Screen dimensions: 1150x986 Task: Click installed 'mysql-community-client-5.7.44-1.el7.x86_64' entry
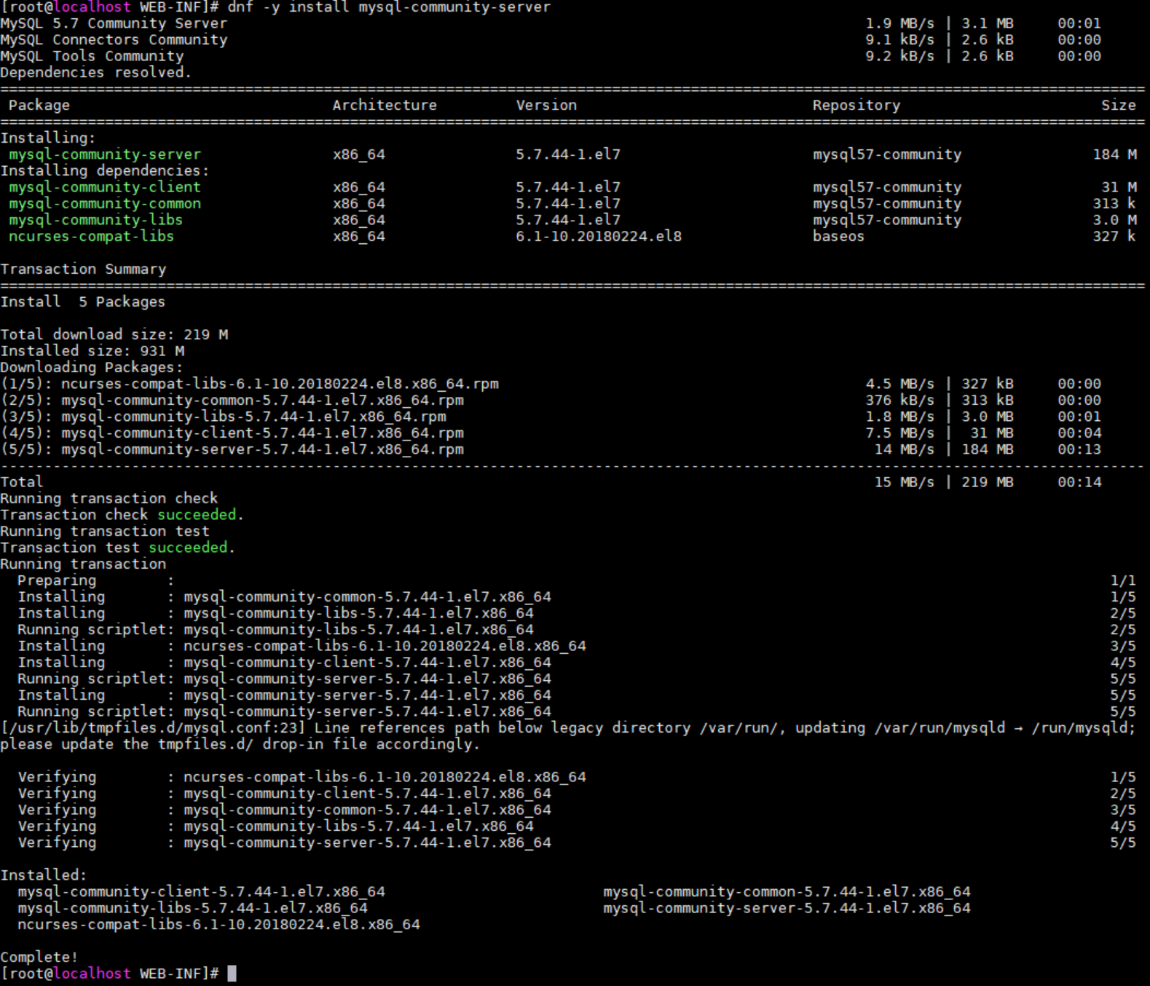pyautogui.click(x=202, y=892)
